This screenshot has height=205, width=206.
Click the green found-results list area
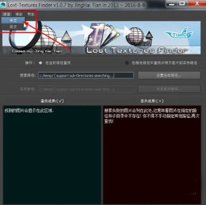coord(52,155)
